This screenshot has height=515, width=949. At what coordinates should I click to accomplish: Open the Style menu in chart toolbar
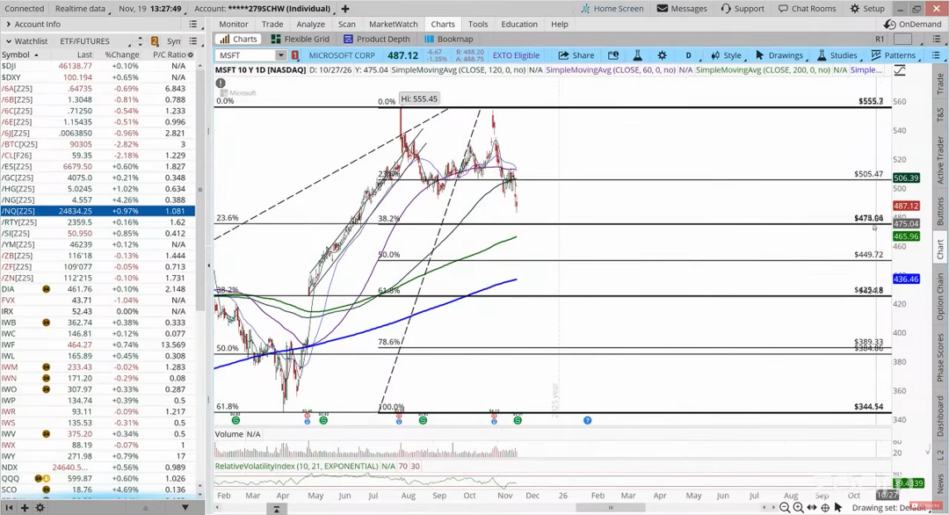[726, 55]
